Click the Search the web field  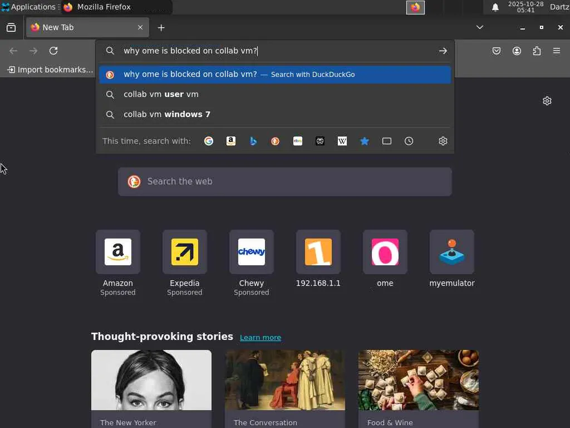tap(285, 182)
